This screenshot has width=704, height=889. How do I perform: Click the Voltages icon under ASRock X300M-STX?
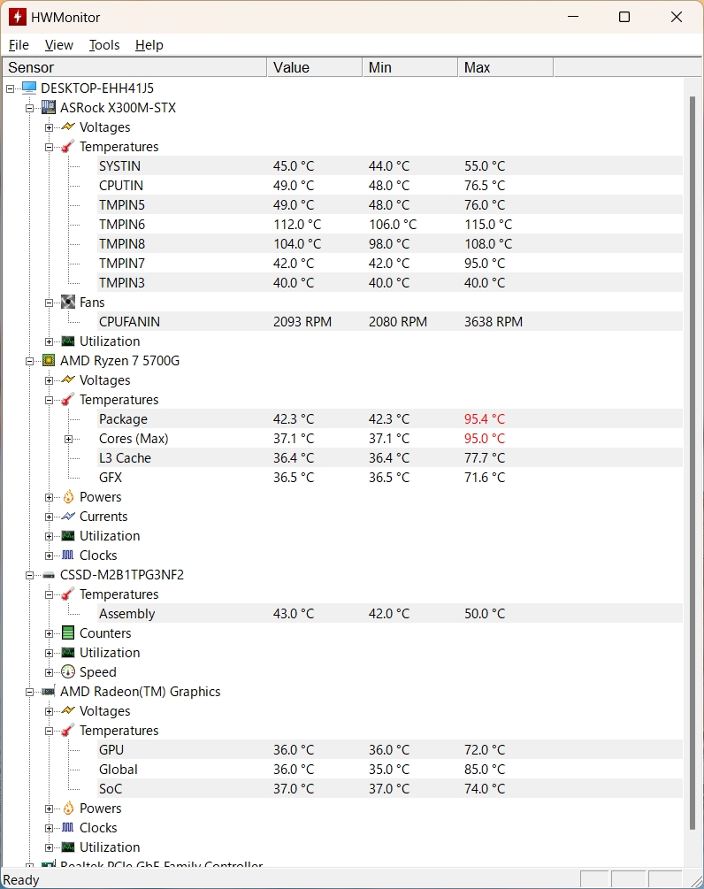coord(68,127)
